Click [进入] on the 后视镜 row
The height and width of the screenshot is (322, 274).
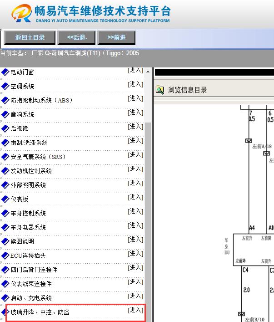[x=135, y=127]
